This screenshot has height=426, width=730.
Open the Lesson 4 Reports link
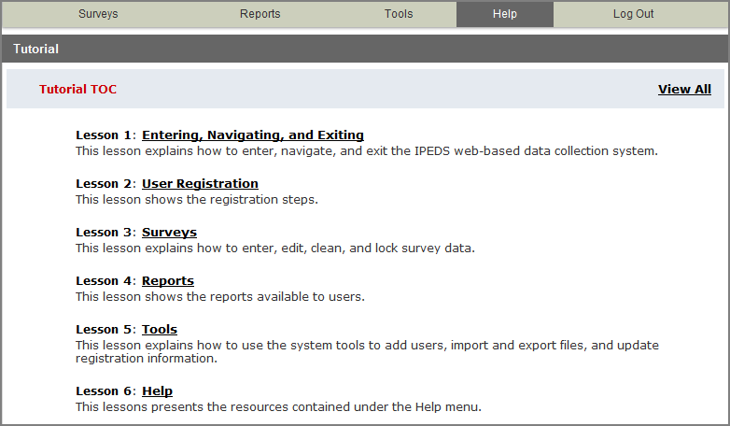pos(168,281)
